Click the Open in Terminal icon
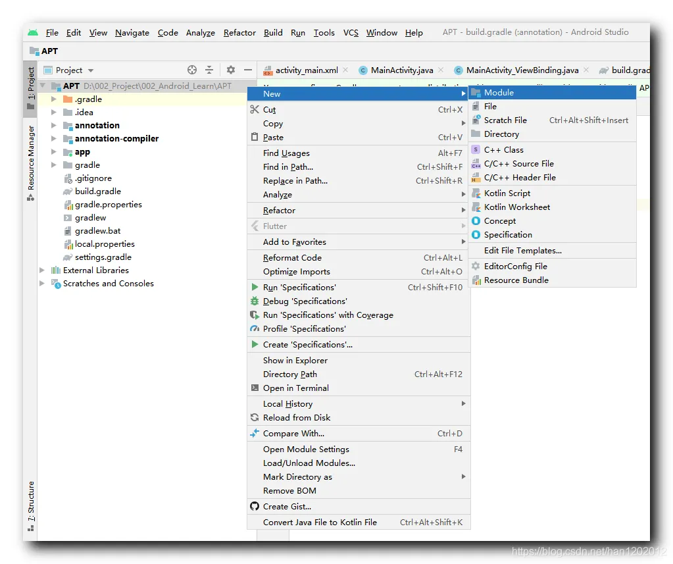This screenshot has height=564, width=673. pyautogui.click(x=255, y=388)
